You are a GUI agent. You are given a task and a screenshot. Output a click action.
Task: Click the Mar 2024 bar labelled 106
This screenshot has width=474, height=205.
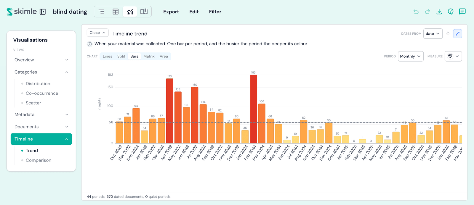click(x=262, y=124)
